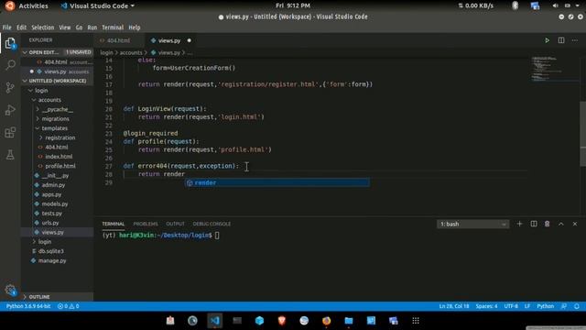Open the Run menu
This screenshot has height=330, width=586.
click(92, 27)
